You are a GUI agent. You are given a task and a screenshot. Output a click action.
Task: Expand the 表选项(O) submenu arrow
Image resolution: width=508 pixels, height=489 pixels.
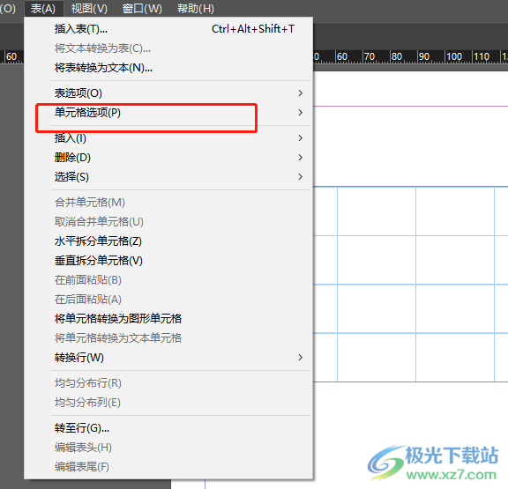click(301, 93)
